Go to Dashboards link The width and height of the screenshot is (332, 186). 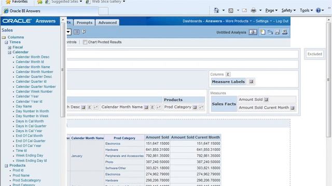(192, 21)
